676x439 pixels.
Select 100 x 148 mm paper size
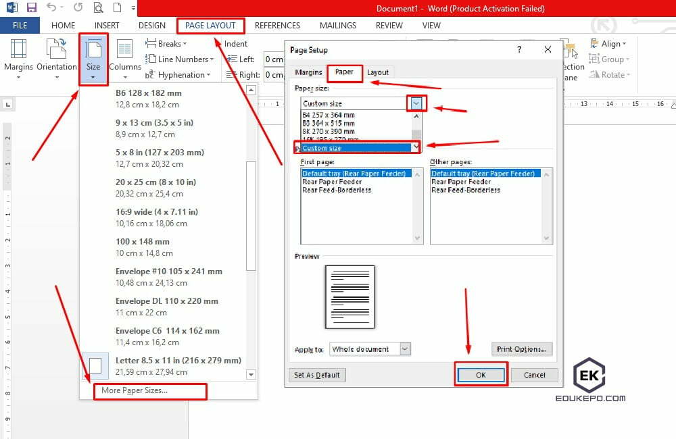pos(164,247)
